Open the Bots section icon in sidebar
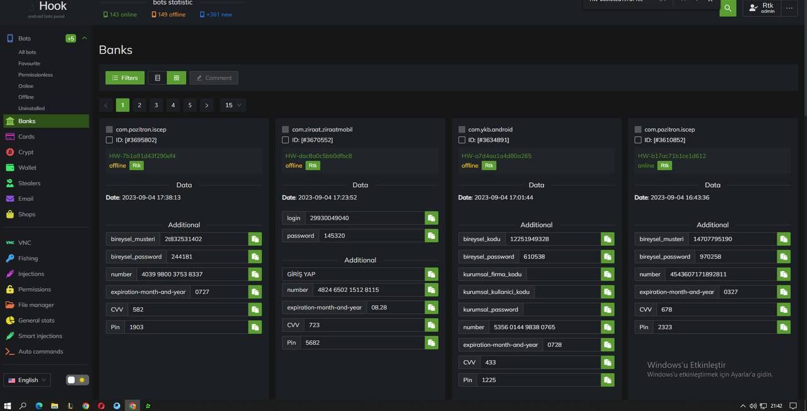Screen dimensions: 807x411 click(9, 38)
